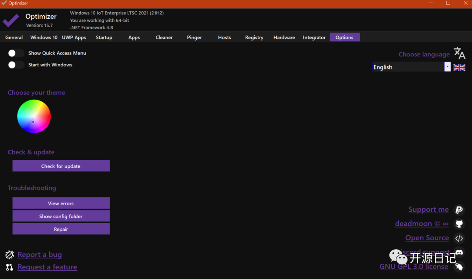Image resolution: width=472 pixels, height=279 pixels.
Task: Follow the Support me link
Action: [429, 209]
